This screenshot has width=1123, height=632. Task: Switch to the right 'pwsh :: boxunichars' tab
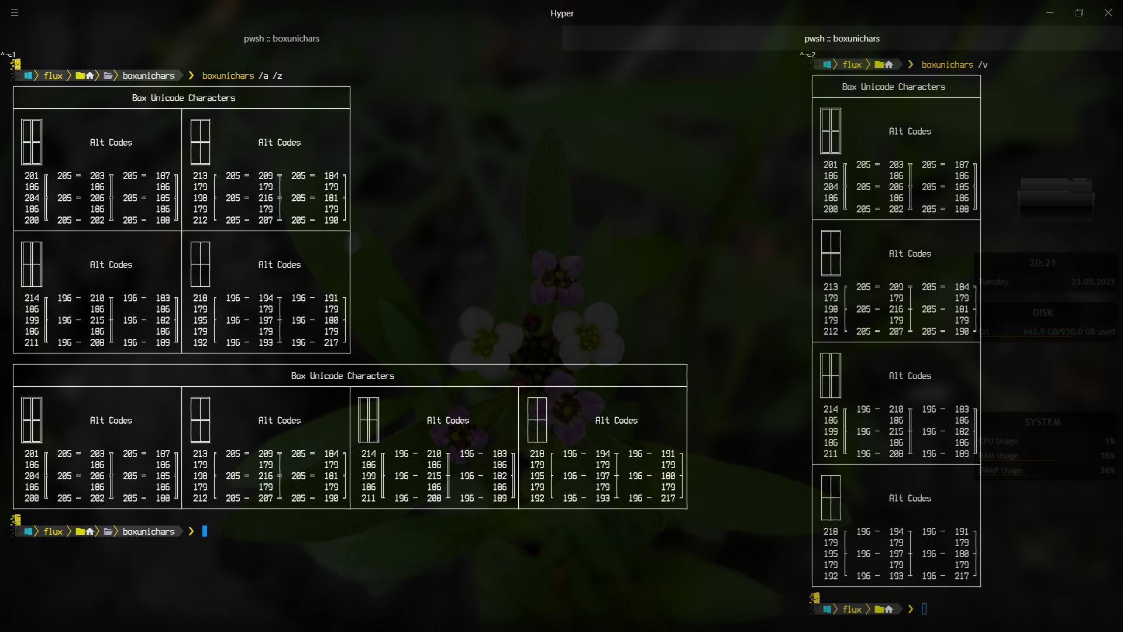click(842, 39)
